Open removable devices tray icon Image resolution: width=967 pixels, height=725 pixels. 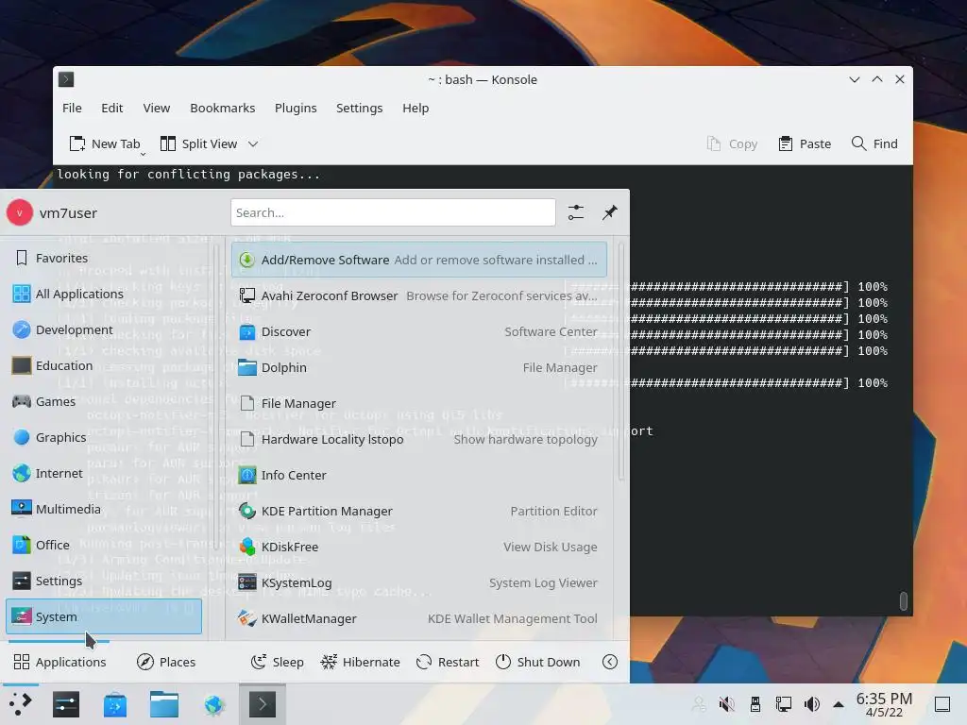(x=755, y=704)
